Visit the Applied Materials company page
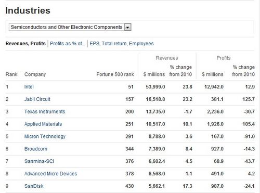The height and width of the screenshot is (193, 260). tap(43, 124)
